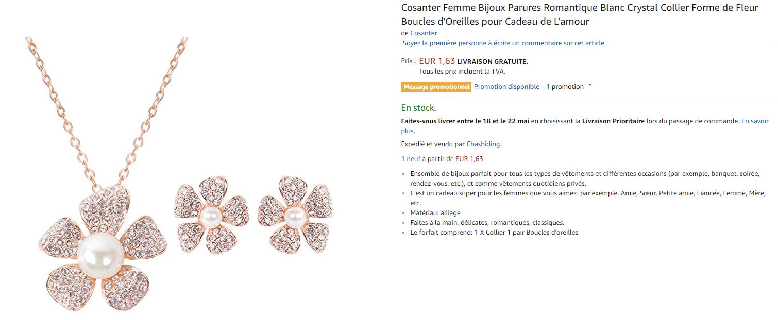The width and height of the screenshot is (778, 320).
Task: Open the "Promotion disponible" link
Action: coord(506,87)
